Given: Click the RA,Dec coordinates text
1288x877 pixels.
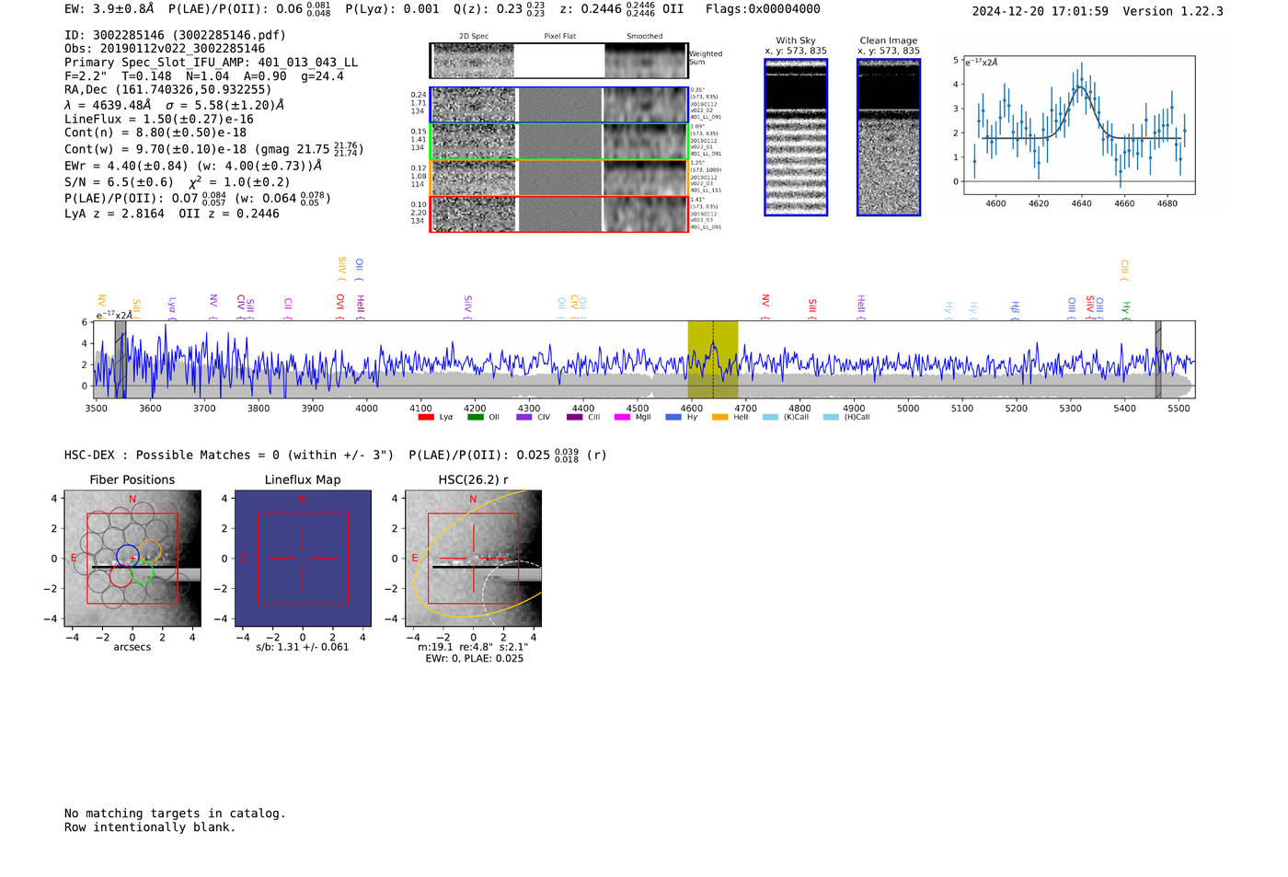Looking at the screenshot, I should pyautogui.click(x=167, y=89).
